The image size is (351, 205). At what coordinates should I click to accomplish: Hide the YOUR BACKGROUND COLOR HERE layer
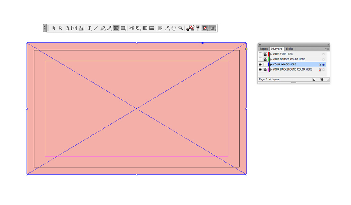(260, 70)
